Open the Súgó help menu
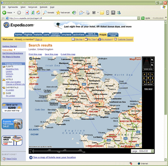 click(52, 7)
